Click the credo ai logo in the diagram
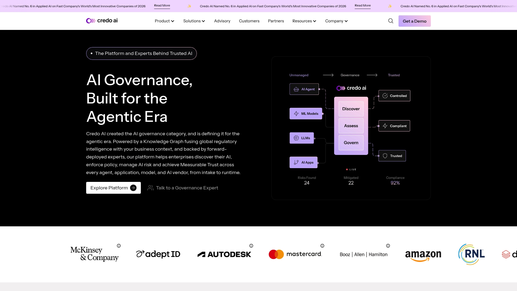Viewport: 517px width, 291px height. (351, 88)
